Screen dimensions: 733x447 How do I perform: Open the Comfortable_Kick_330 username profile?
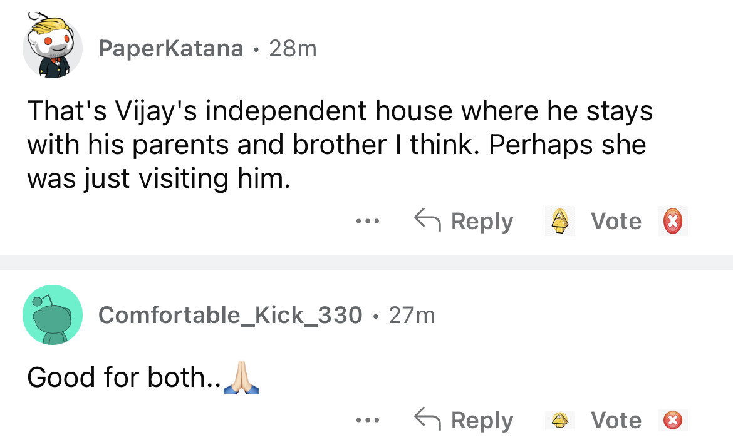click(x=231, y=314)
